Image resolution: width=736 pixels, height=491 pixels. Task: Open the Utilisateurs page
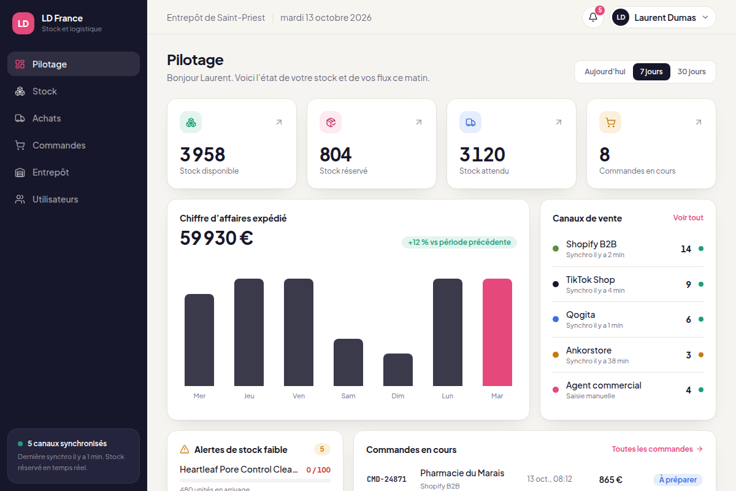coord(74,199)
